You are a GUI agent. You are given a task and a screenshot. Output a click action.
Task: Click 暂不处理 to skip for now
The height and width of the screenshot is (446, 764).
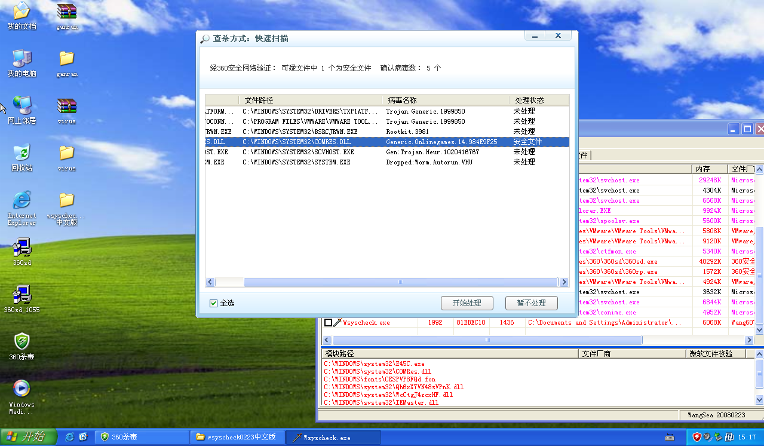pos(531,303)
